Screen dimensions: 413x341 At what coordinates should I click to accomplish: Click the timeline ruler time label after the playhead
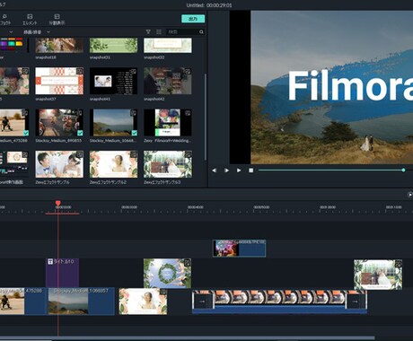click(x=129, y=207)
